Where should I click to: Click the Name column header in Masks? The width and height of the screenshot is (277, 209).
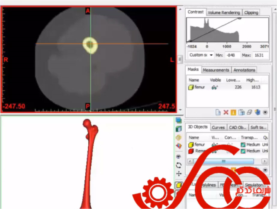pos(194,80)
